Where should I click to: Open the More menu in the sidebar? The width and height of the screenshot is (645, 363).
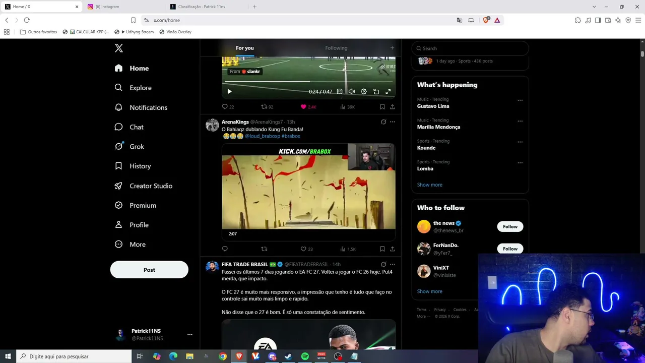point(131,245)
